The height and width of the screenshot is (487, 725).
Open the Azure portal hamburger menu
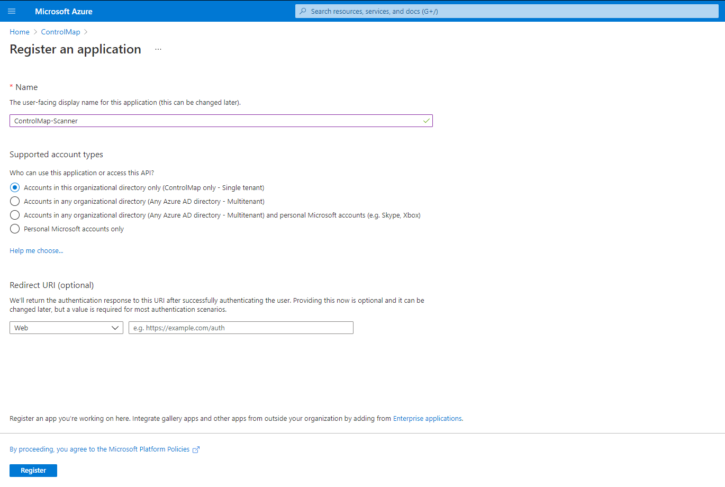12,11
